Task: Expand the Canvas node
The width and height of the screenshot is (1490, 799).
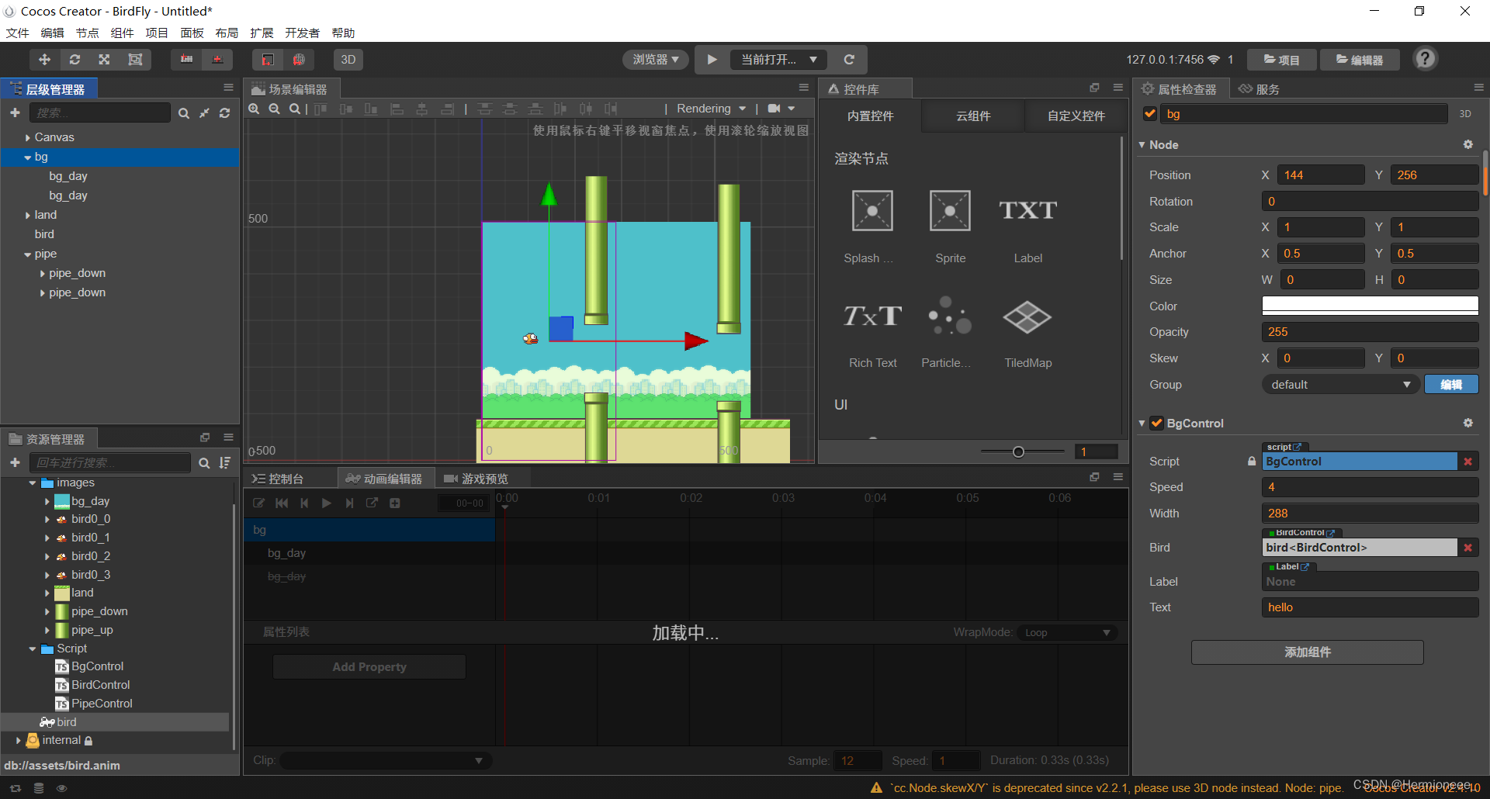Action: click(28, 138)
